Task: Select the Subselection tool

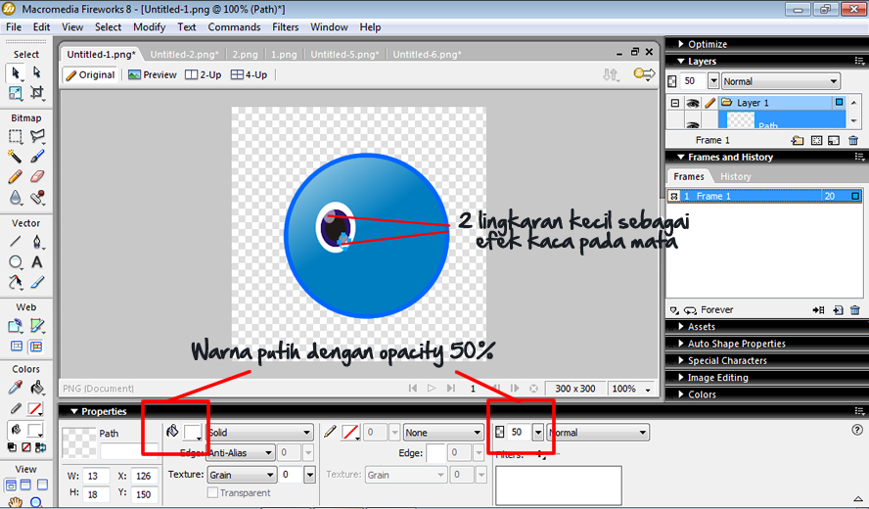Action: 36,72
